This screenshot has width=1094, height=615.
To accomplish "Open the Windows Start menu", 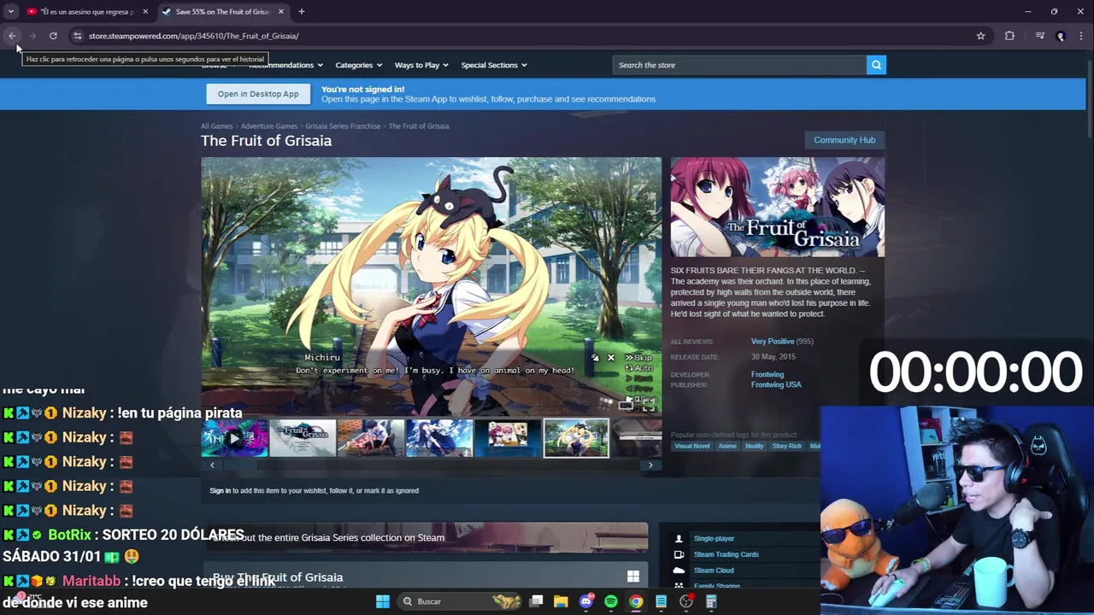I will (x=383, y=601).
